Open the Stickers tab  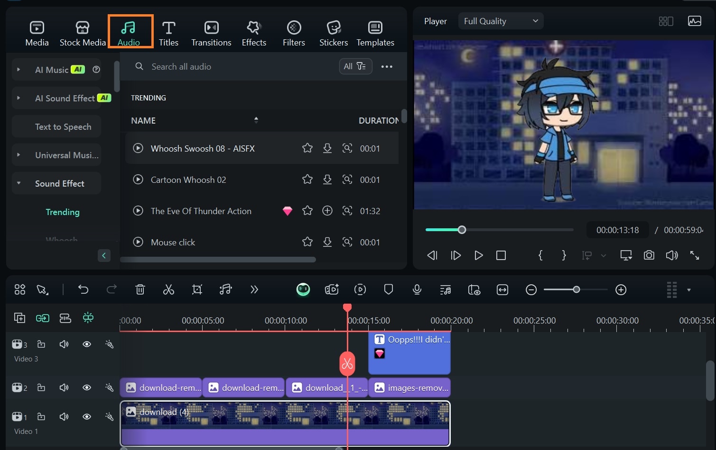click(x=334, y=34)
